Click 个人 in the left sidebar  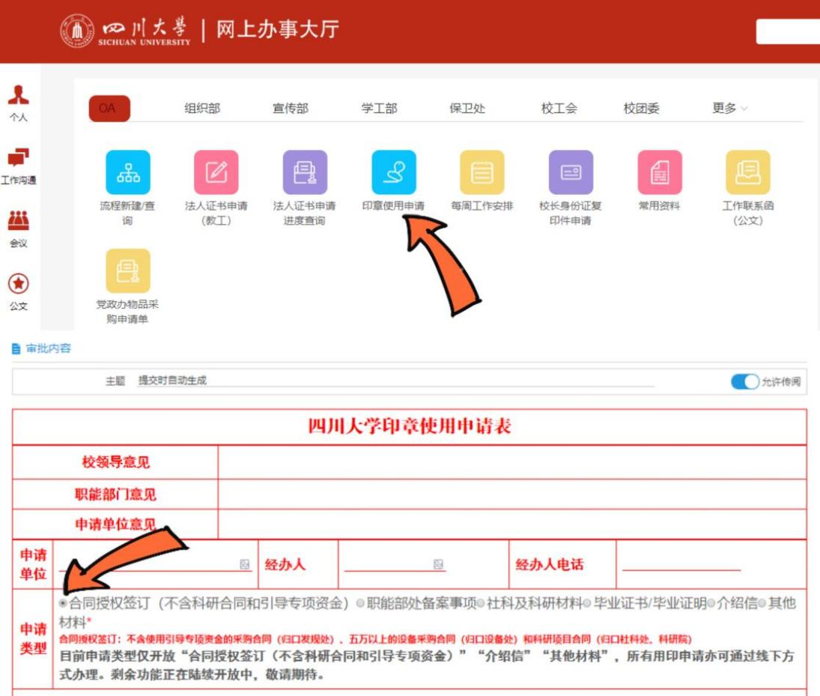pyautogui.click(x=19, y=103)
